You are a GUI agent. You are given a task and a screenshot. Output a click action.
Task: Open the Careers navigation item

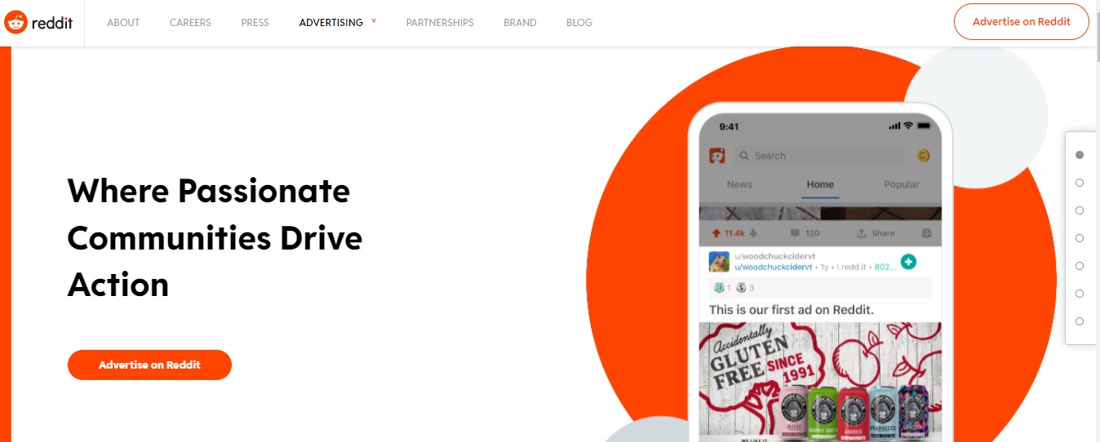[190, 23]
